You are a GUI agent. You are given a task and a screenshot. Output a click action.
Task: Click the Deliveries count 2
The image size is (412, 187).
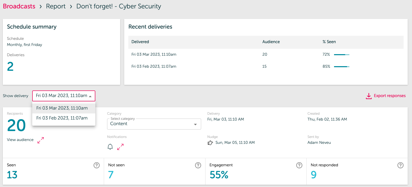(x=10, y=67)
